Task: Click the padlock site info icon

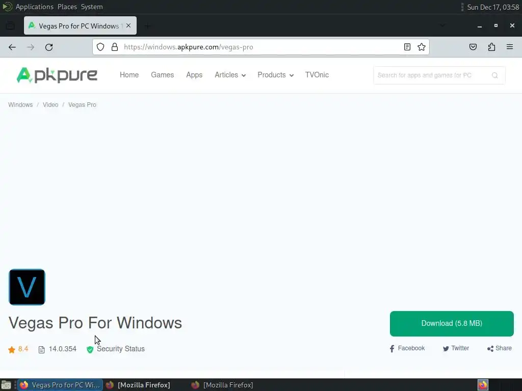Action: (x=115, y=47)
